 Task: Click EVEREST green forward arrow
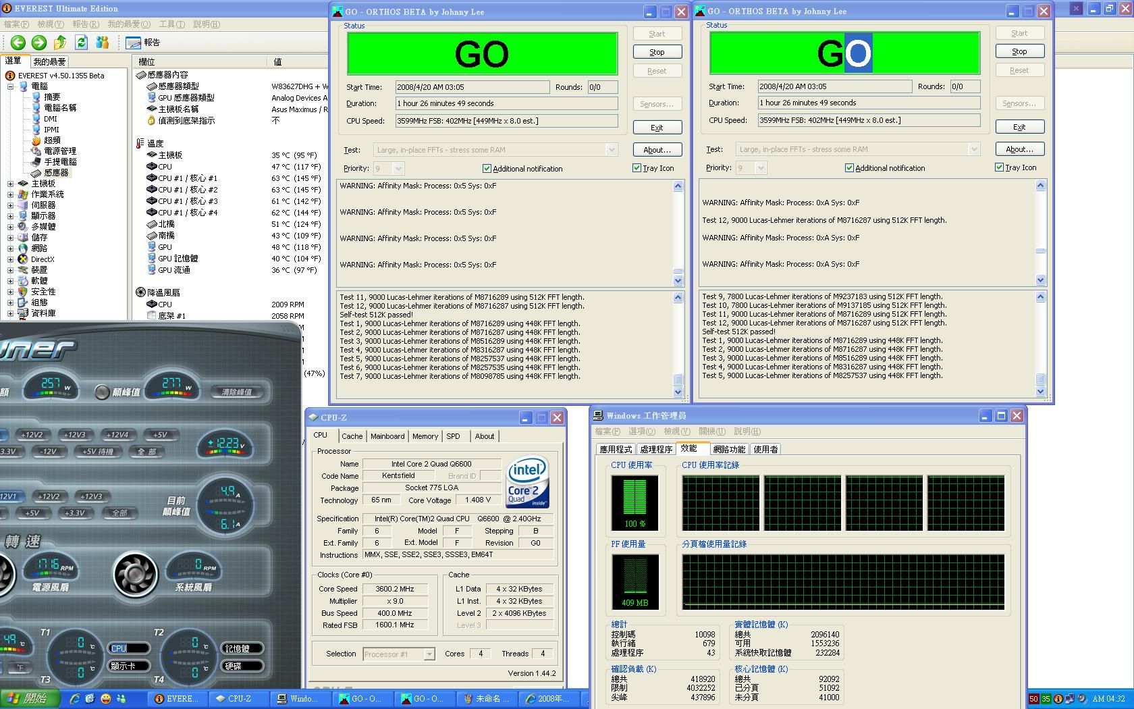[39, 43]
